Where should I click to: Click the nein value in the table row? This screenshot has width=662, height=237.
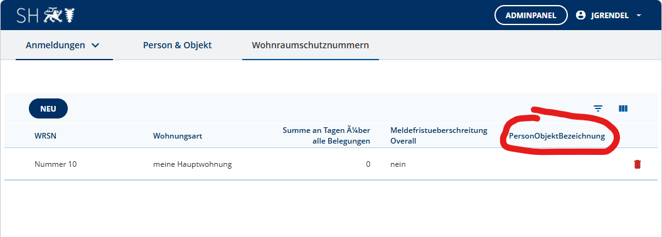(398, 164)
